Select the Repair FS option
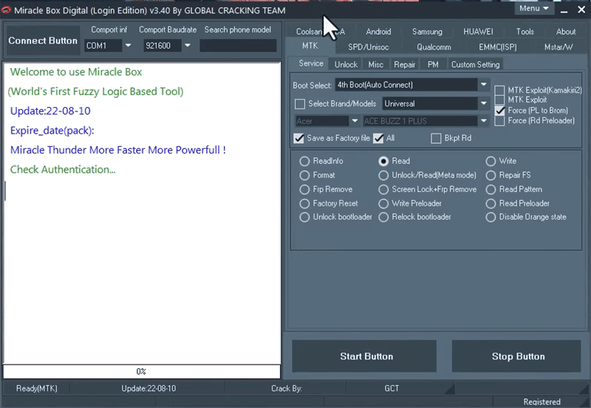This screenshot has height=408, width=591. [491, 175]
